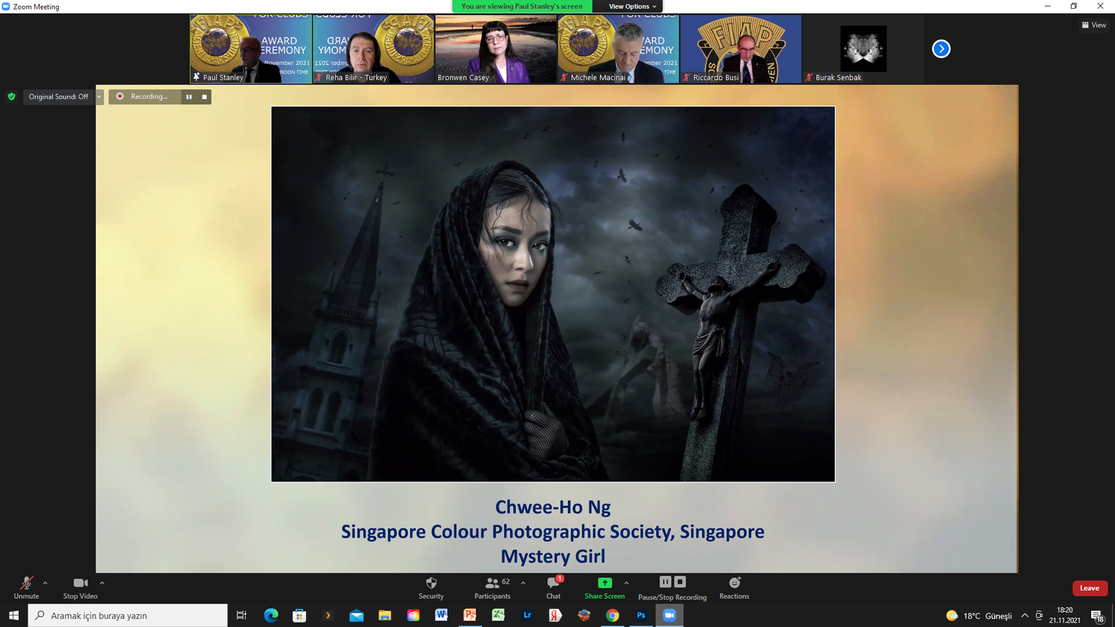Show next participants with blue arrow
The height and width of the screenshot is (627, 1115).
point(941,49)
